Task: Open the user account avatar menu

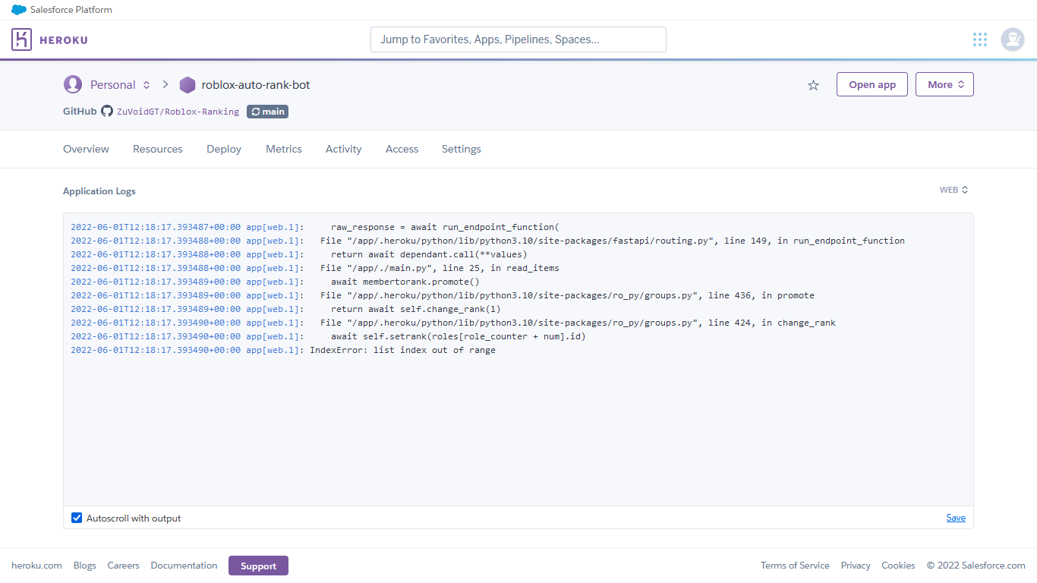Action: (x=1013, y=39)
